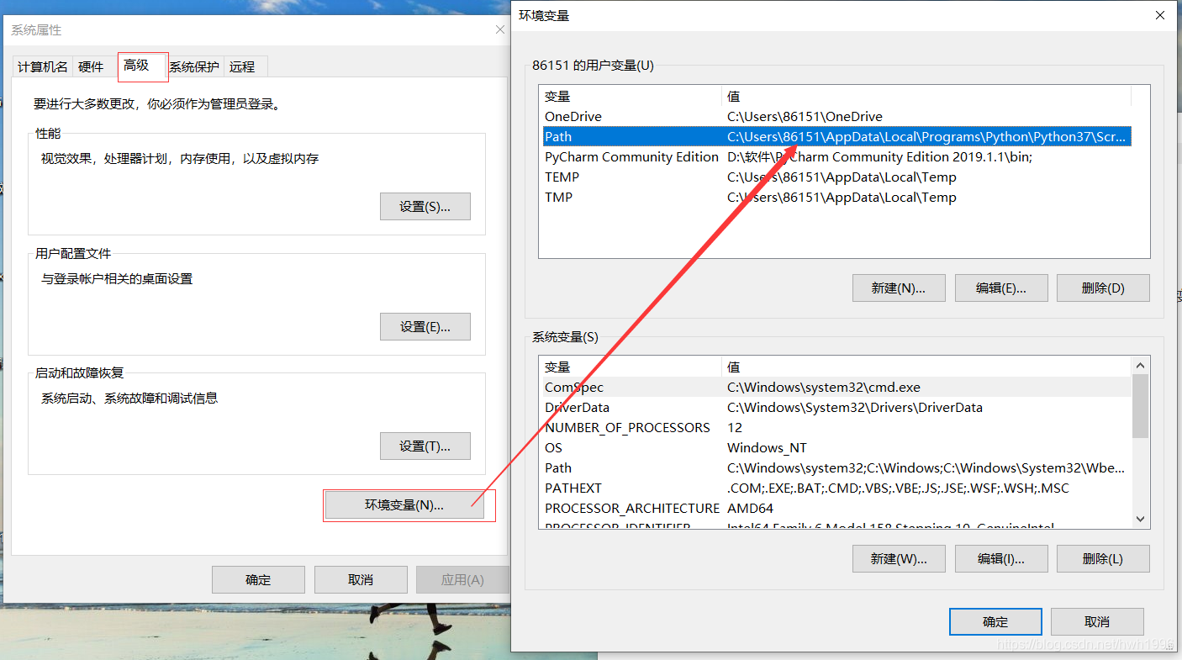Close the 环境变量 dialog
Image resolution: width=1182 pixels, height=660 pixels.
[1159, 15]
